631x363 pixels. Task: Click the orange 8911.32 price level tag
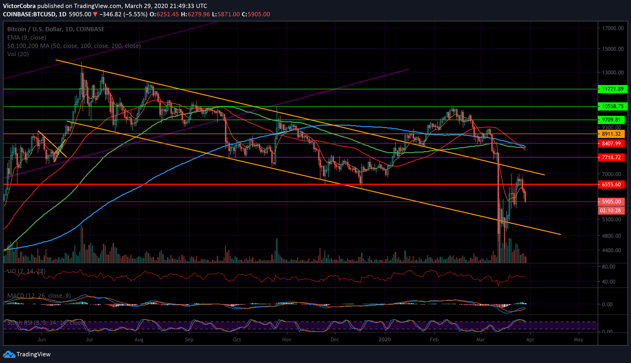point(611,134)
